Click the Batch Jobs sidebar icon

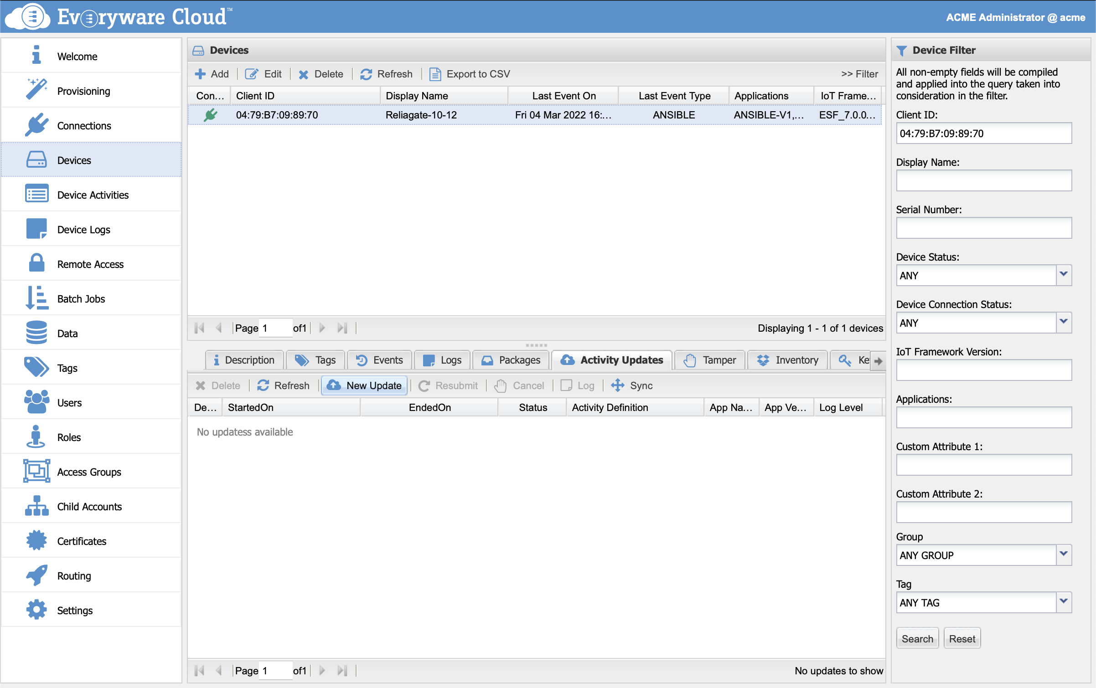tap(36, 298)
